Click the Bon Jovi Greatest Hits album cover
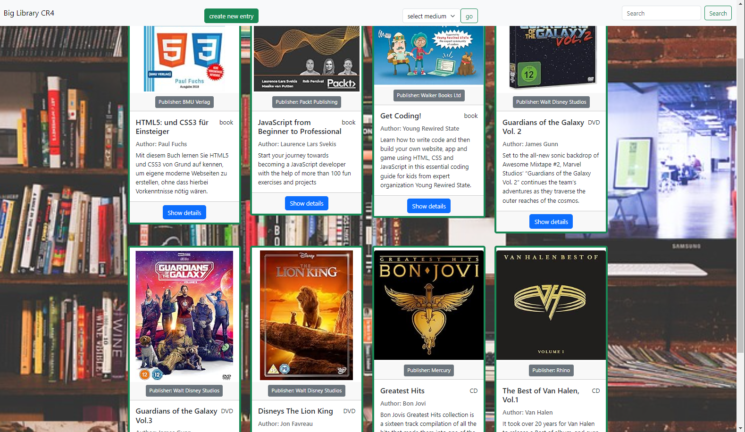This screenshot has width=745, height=432. pos(429,305)
